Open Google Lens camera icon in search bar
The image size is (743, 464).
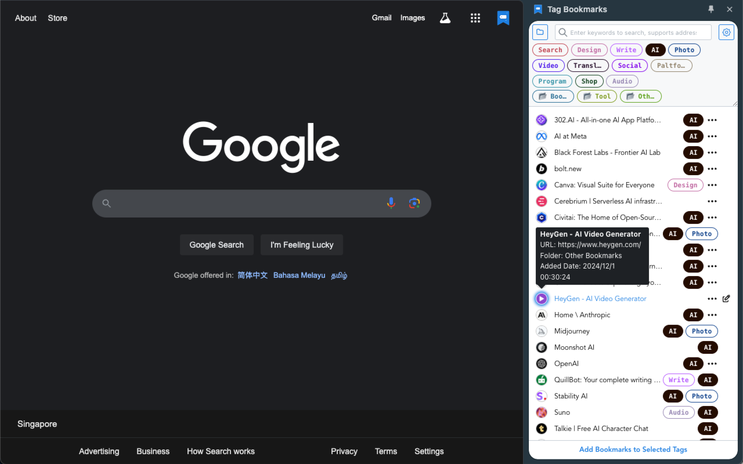(414, 203)
